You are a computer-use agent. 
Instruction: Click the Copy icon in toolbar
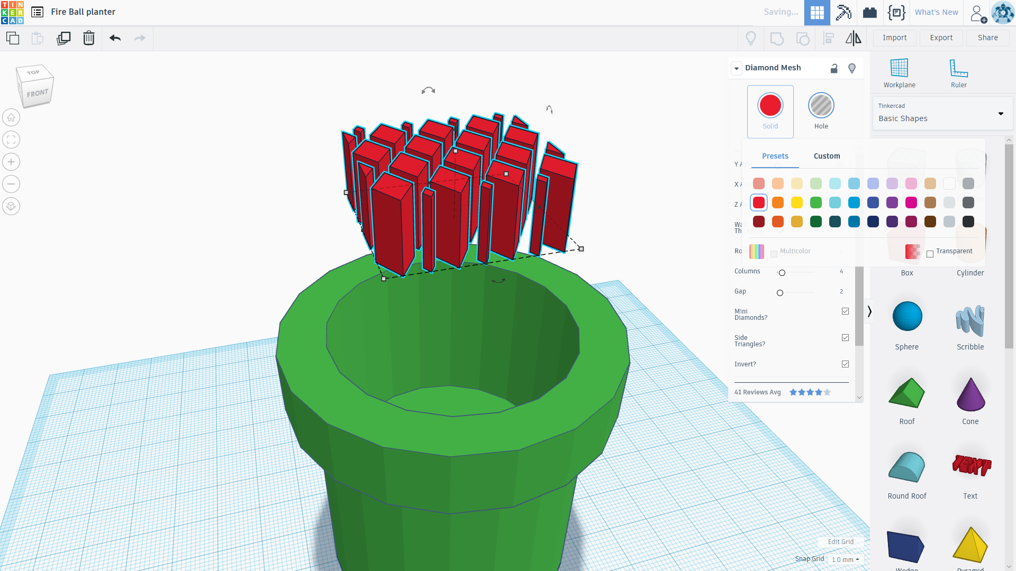click(x=12, y=38)
